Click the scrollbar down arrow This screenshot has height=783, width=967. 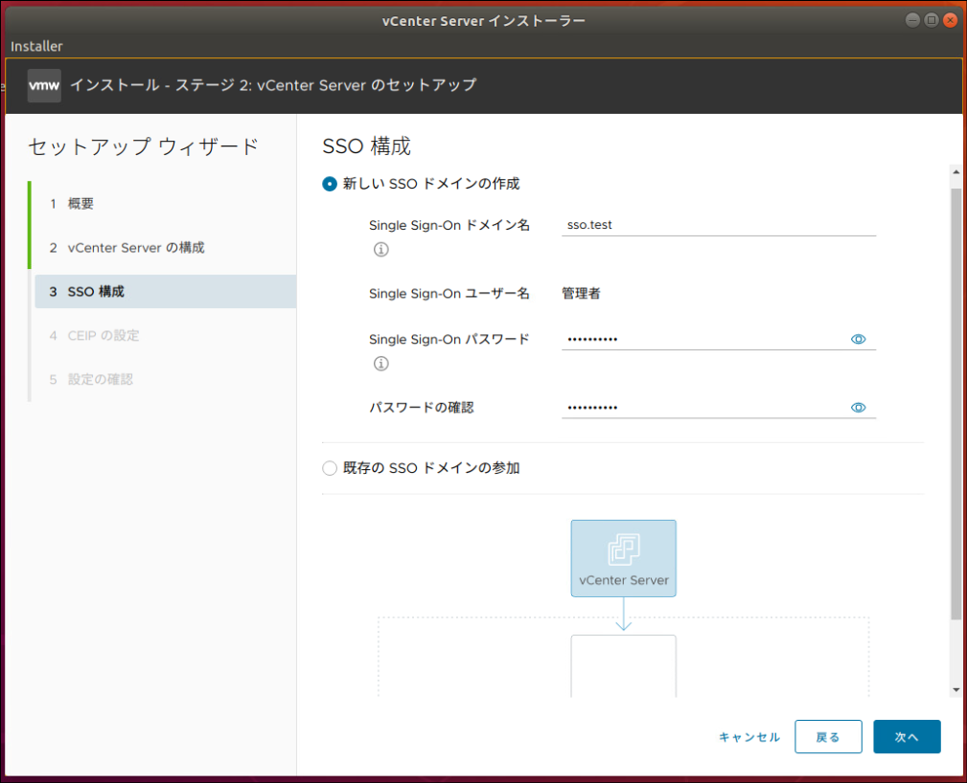tap(955, 690)
